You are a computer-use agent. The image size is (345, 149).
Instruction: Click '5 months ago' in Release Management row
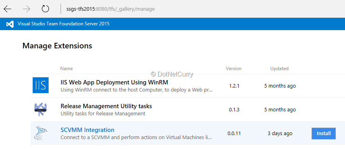tap(280, 110)
